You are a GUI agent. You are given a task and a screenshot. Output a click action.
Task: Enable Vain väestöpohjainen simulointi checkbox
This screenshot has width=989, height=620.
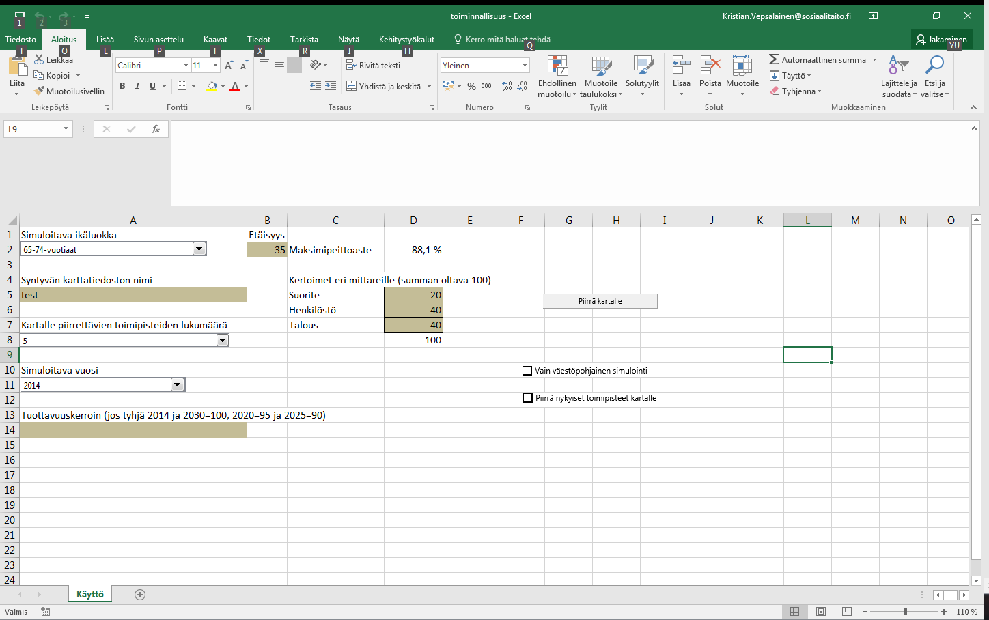[527, 371]
